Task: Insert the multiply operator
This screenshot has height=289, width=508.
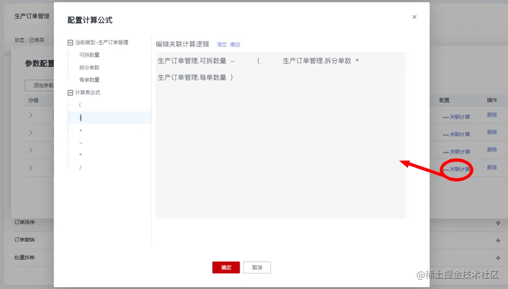Action: click(80, 155)
